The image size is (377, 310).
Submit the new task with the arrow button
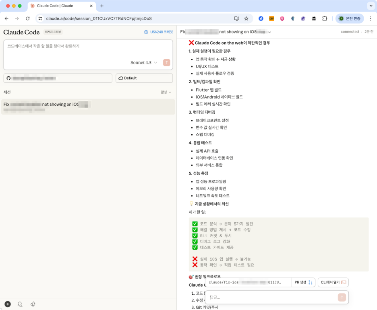(167, 62)
